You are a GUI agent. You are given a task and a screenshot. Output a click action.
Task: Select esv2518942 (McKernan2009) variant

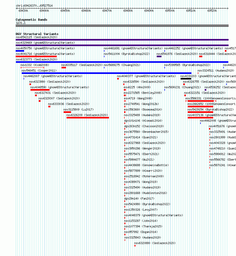click(x=144, y=176)
